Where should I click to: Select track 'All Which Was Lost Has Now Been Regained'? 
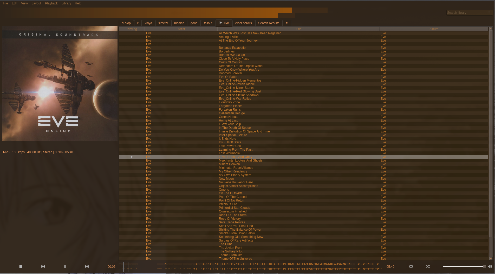(x=250, y=33)
